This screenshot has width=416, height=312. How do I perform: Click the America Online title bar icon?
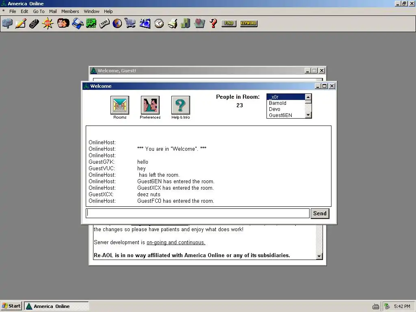coord(4,3)
